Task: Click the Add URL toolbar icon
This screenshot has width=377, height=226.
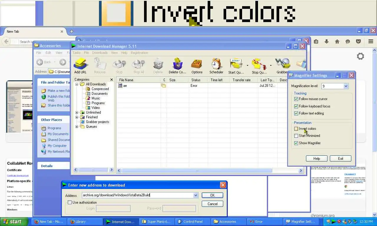Action: [80, 66]
